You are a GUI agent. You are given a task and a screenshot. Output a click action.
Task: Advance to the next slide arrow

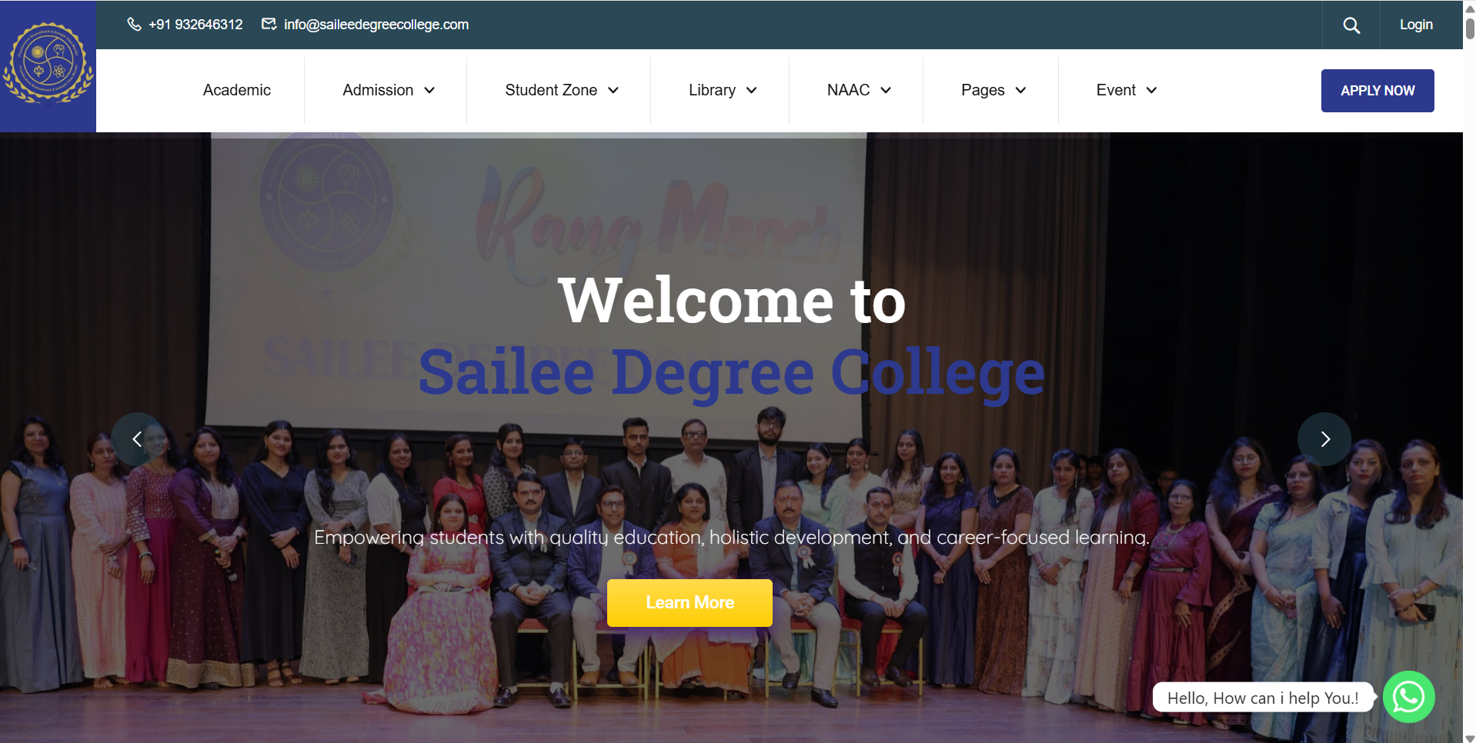(x=1324, y=439)
